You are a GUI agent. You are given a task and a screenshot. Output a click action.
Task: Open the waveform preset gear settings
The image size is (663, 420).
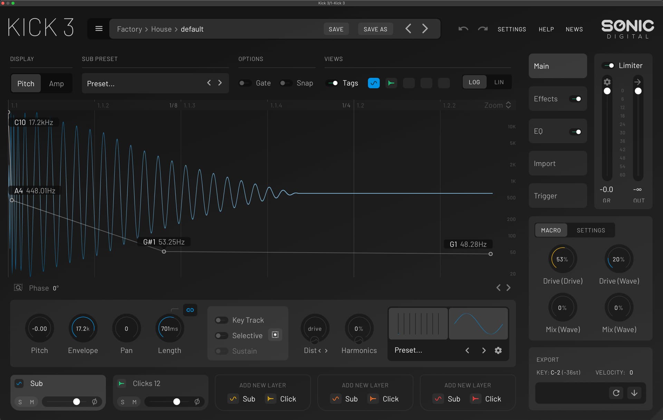498,350
